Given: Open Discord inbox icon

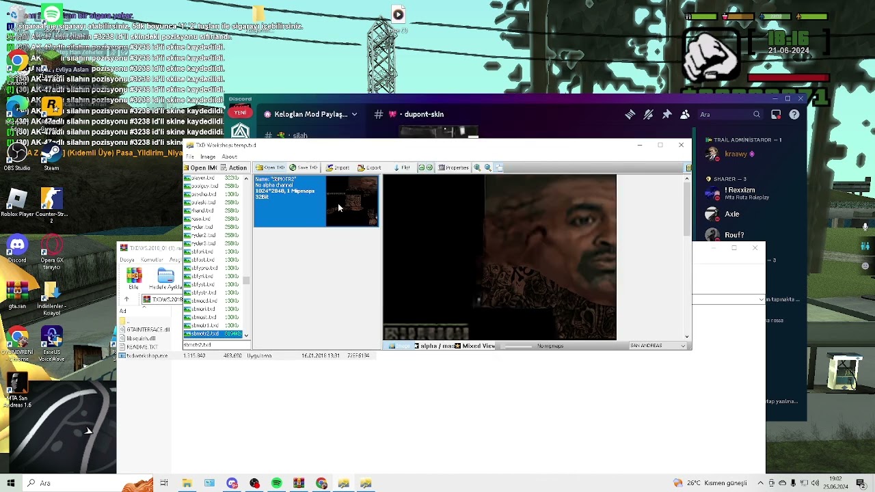Looking at the screenshot, I should [x=776, y=115].
